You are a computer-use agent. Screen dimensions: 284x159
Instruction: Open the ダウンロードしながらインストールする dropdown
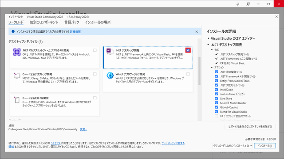233,146
